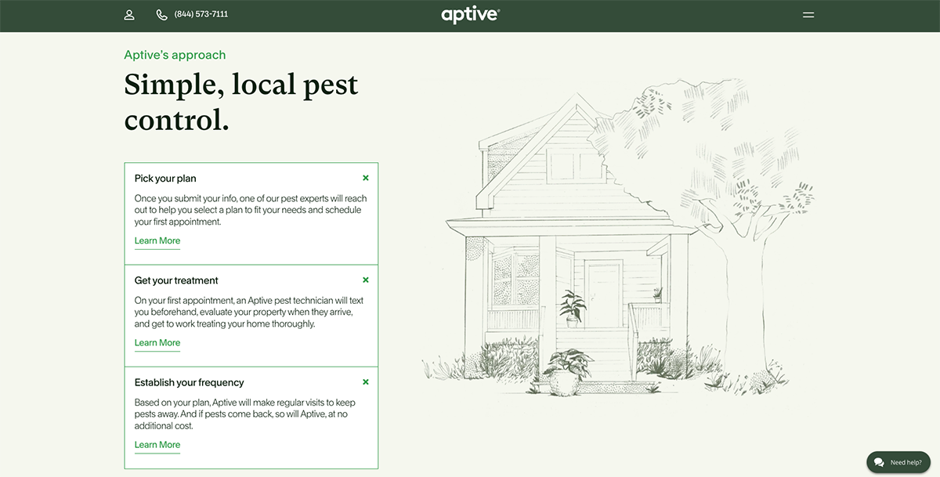
Task: Call the (844) 573-7111 phone number
Action: pos(201,14)
